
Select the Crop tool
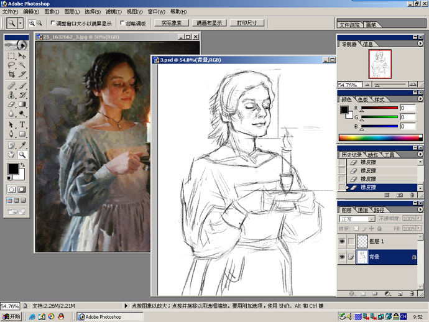click(x=11, y=74)
